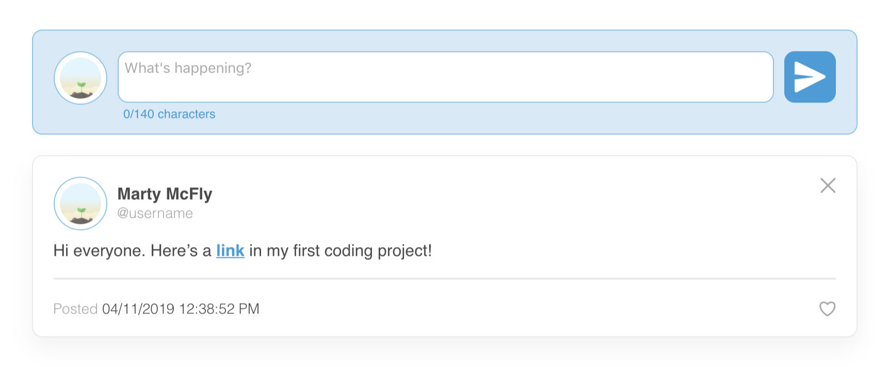The width and height of the screenshot is (888, 367).
Task: Click the 04/11/2019 12:38:52 PM timestamp
Action: click(x=181, y=309)
